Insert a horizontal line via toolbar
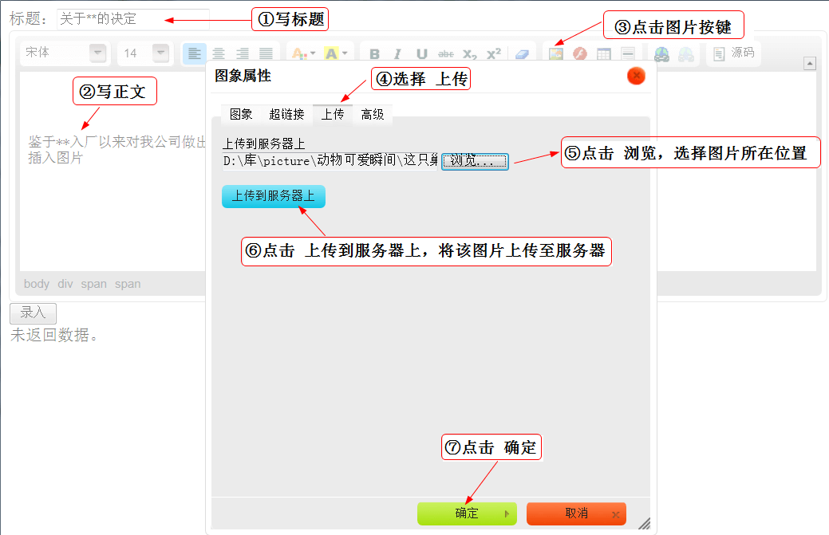829x535 pixels. coord(628,53)
